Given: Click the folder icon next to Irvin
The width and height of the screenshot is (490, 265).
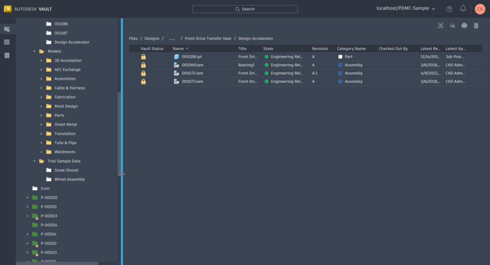Looking at the screenshot, I should [35, 188].
